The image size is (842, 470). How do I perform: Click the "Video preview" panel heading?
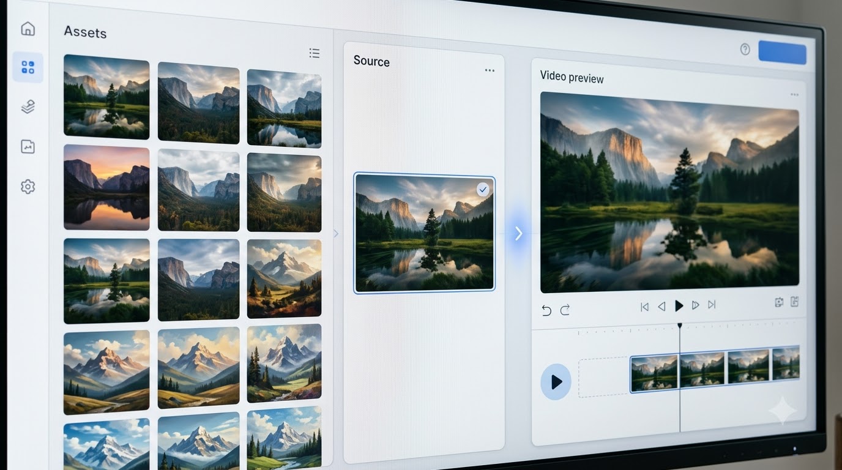pos(572,77)
